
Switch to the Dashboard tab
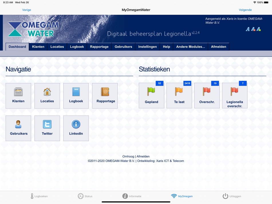pos(17,47)
